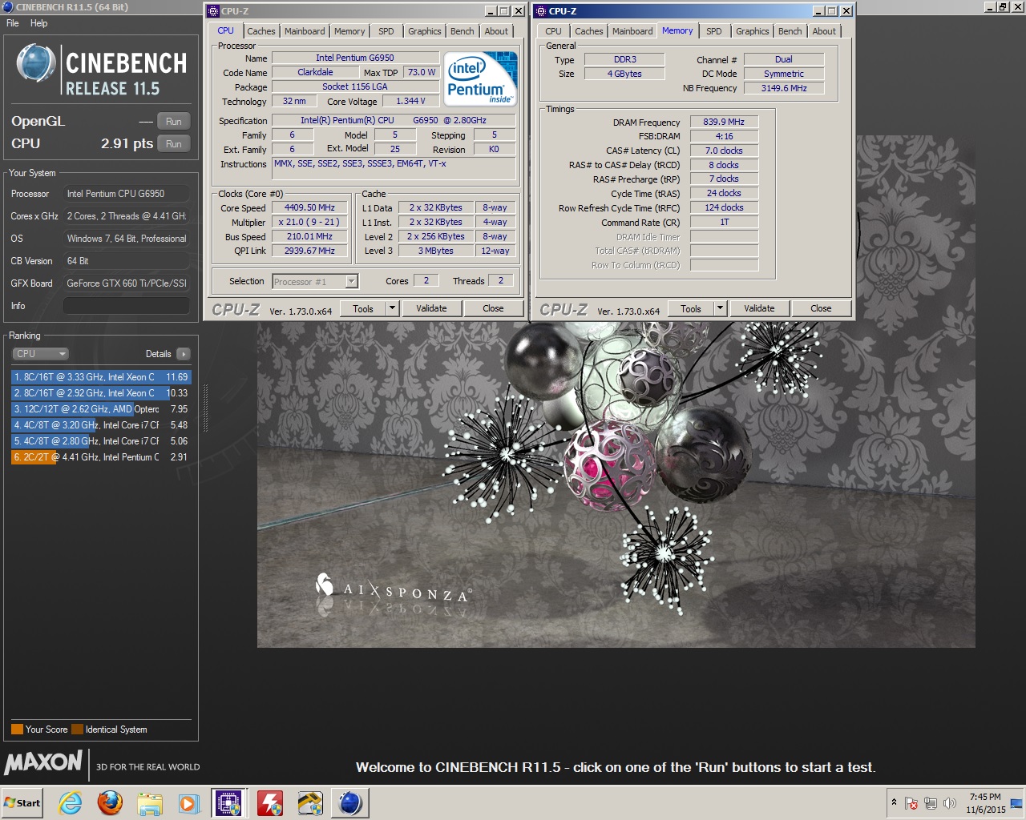
Task: Click Tools button in right CPU-Z
Action: point(691,308)
